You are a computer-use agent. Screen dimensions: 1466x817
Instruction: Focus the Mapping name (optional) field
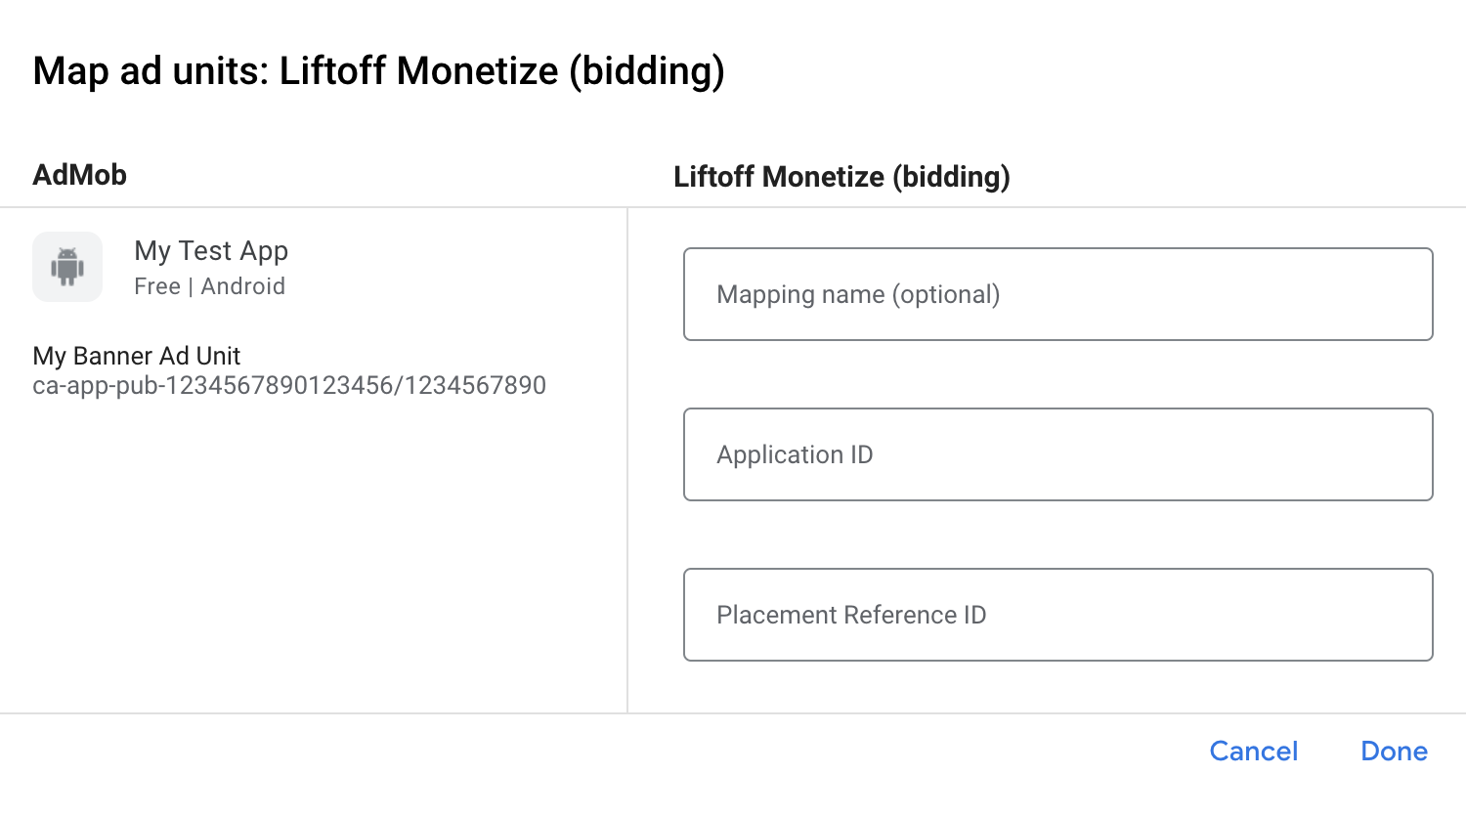click(1057, 294)
